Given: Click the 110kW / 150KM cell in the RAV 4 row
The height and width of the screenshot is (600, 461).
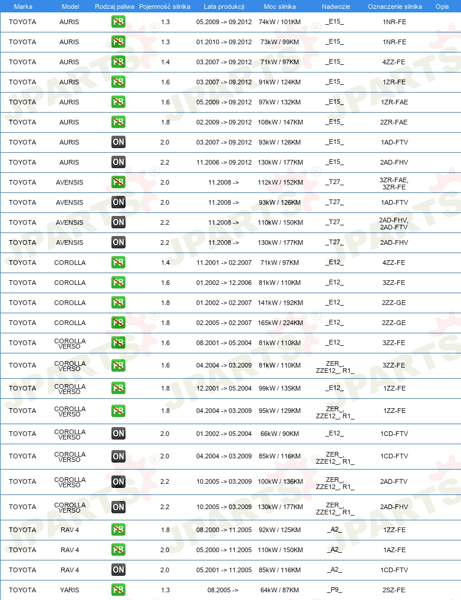Looking at the screenshot, I should tap(280, 550).
